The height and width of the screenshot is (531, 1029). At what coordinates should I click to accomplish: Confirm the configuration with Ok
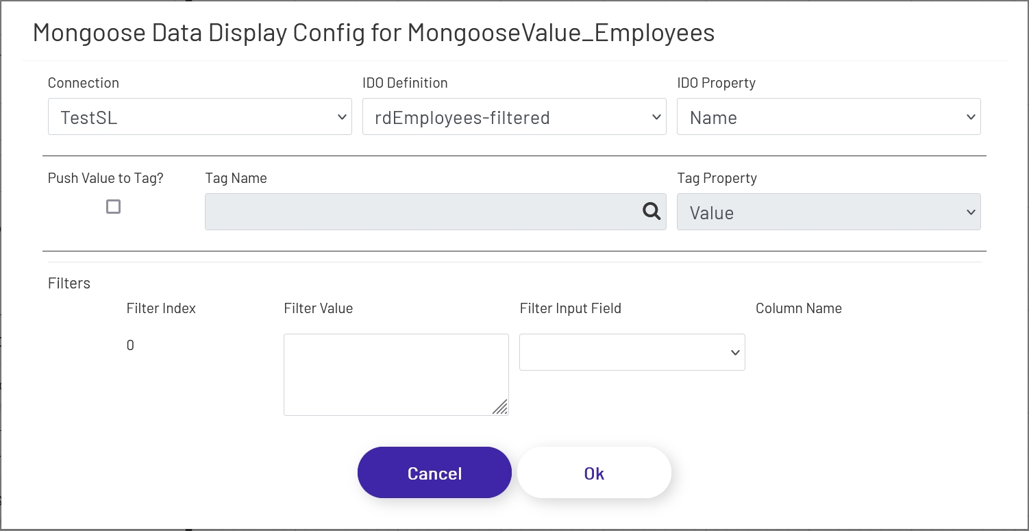tap(593, 472)
